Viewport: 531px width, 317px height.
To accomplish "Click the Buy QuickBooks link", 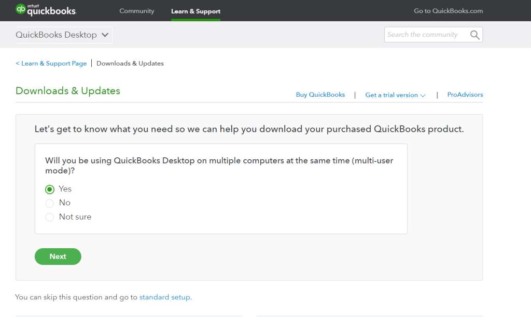I will 320,95.
